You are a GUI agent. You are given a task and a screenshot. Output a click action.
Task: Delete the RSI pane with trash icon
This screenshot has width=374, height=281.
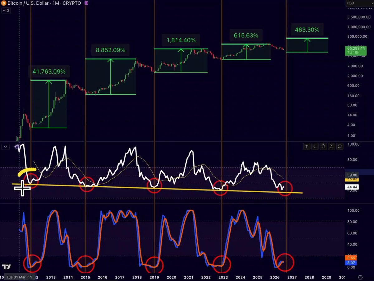323,146
